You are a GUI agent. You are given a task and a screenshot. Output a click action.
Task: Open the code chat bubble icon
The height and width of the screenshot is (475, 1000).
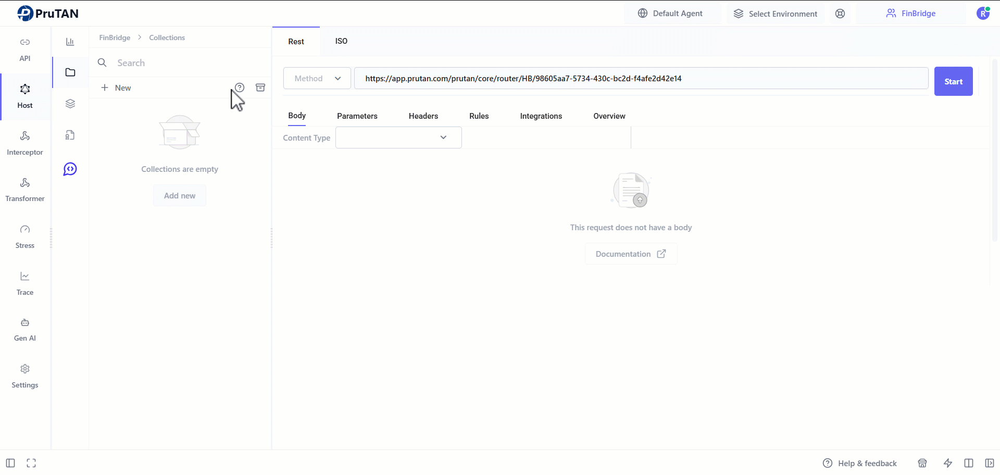coord(70,169)
